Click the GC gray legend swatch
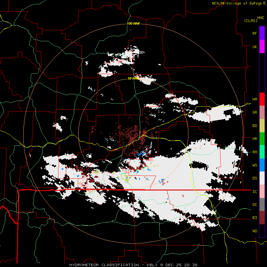This screenshot has height=267, width=267. click(x=262, y=204)
